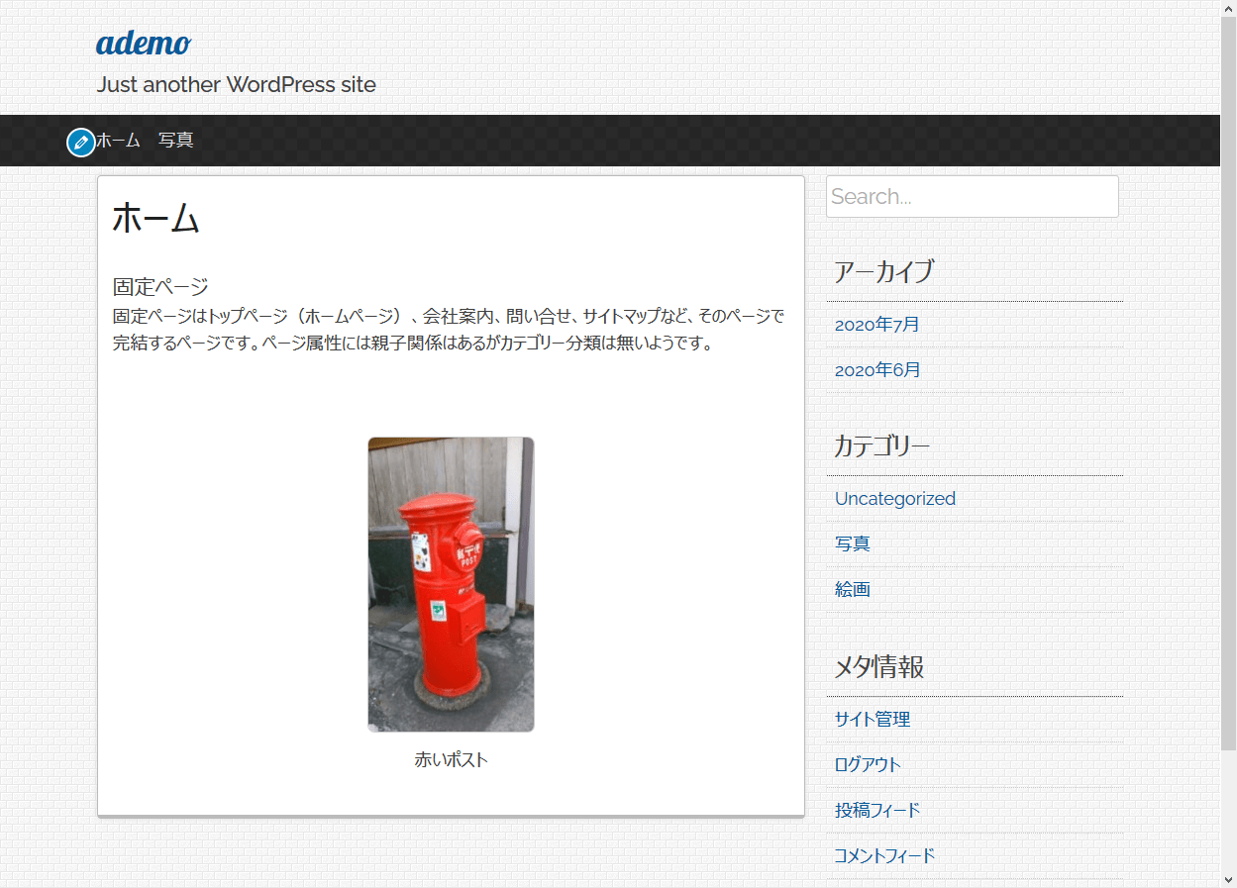Select ホーム in the navigation menu
This screenshot has width=1237, height=888.
point(119,141)
